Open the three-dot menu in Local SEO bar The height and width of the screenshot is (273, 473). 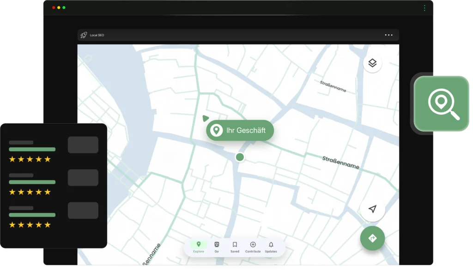[388, 35]
